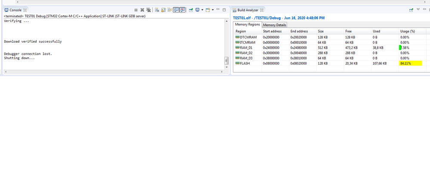Click TEST01.elf build heading text
430x178 pixels.
[278, 18]
